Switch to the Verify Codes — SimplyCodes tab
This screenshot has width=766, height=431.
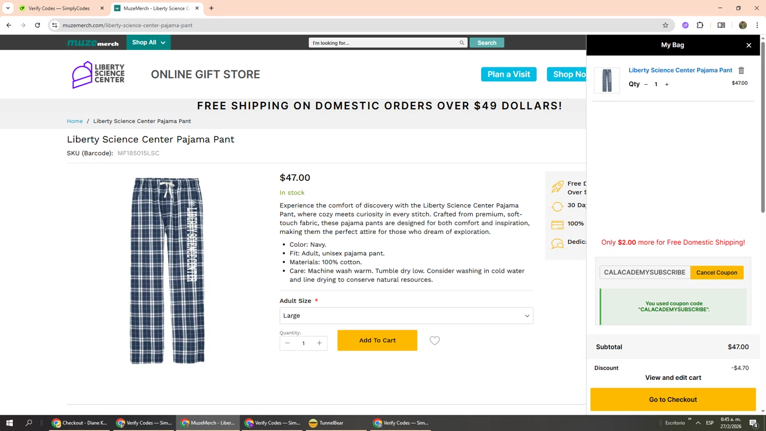click(59, 8)
